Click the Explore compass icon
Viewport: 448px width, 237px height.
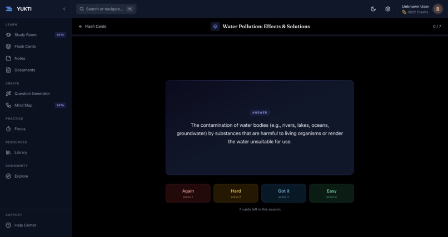(8, 176)
